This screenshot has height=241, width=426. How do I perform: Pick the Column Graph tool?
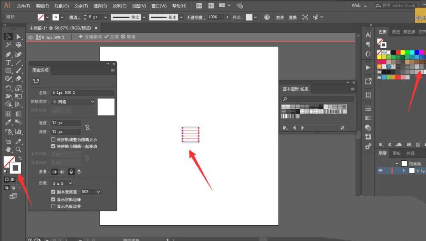18,132
